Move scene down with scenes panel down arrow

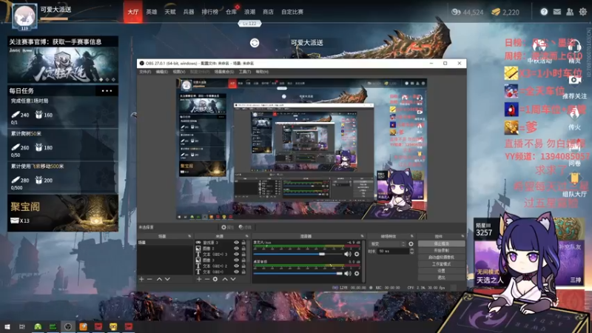(167, 279)
